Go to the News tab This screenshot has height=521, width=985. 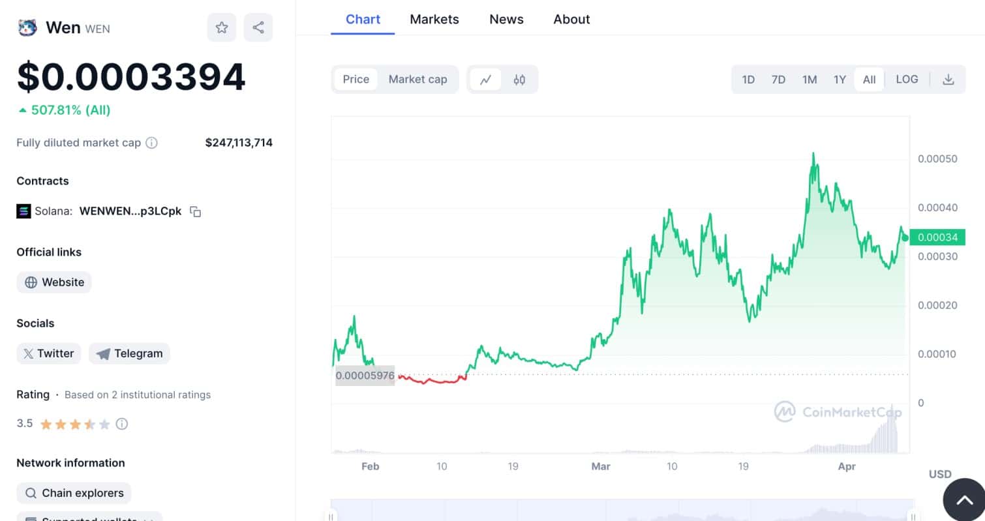point(506,20)
